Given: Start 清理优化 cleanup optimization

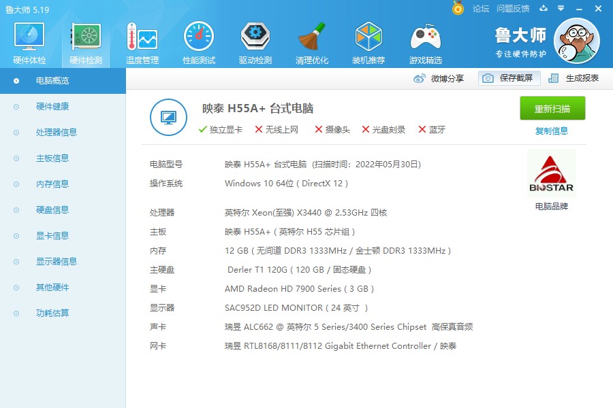Looking at the screenshot, I should [311, 41].
